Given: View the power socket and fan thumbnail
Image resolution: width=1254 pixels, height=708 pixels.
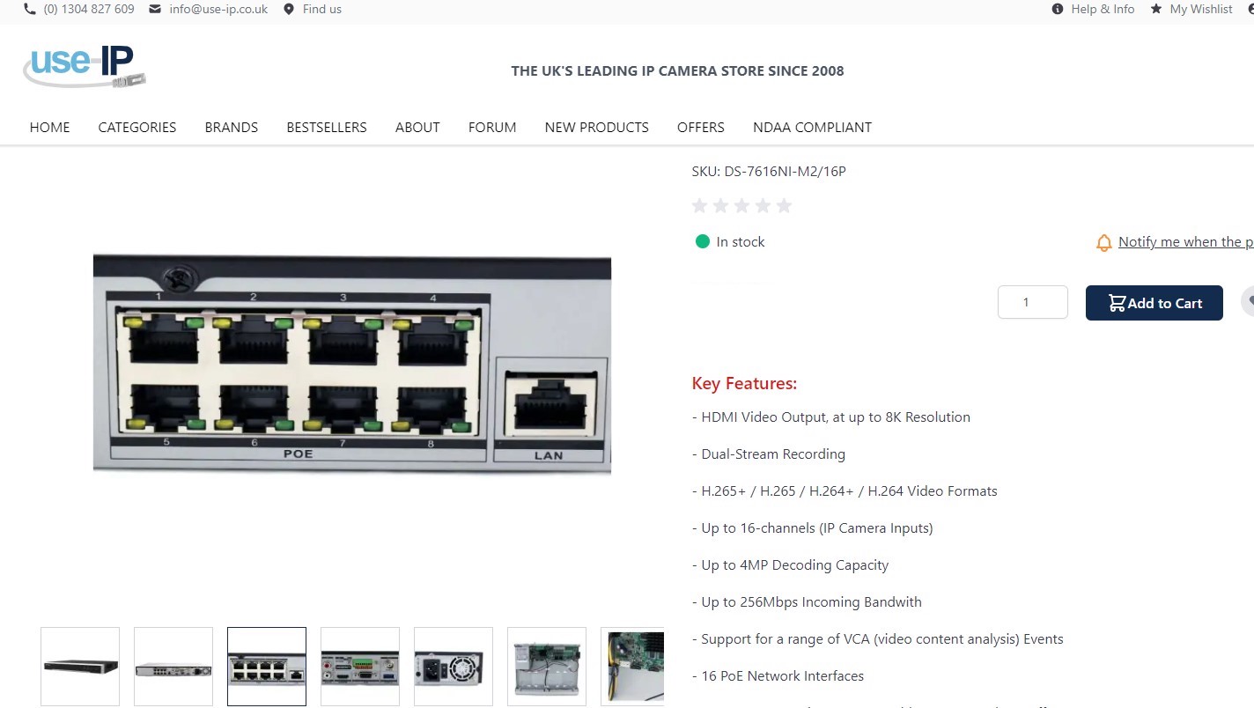Looking at the screenshot, I should pyautogui.click(x=454, y=666).
